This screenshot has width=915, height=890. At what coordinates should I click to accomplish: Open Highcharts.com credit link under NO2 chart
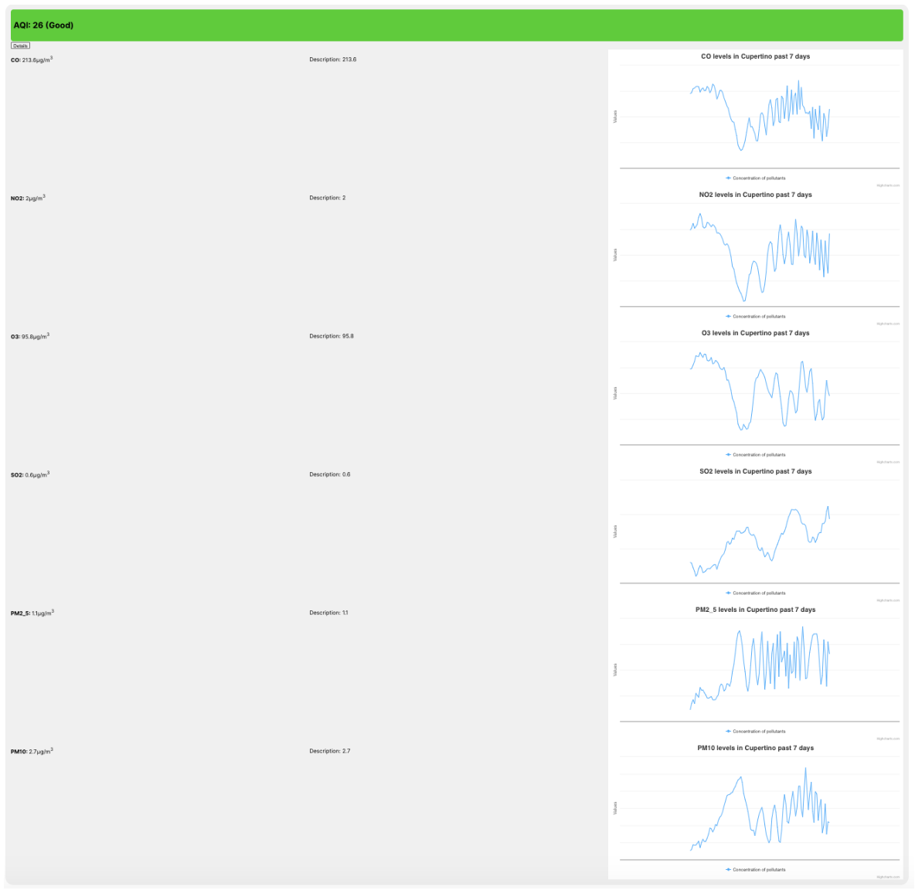click(x=888, y=324)
